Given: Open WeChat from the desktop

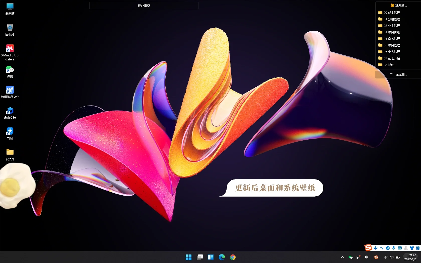Looking at the screenshot, I should pos(10,69).
